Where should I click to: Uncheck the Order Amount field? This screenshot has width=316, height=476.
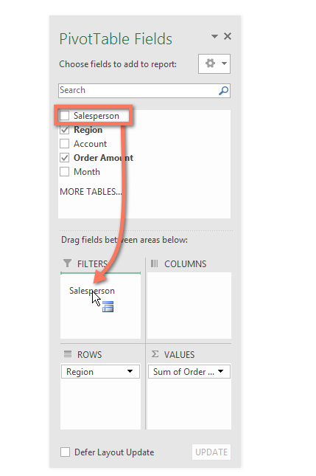[65, 158]
